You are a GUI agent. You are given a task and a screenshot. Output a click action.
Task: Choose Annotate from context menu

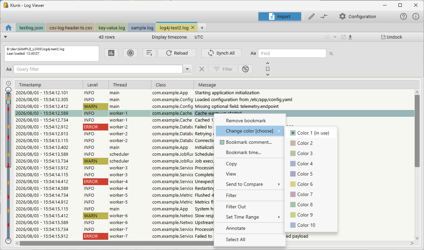click(250, 228)
